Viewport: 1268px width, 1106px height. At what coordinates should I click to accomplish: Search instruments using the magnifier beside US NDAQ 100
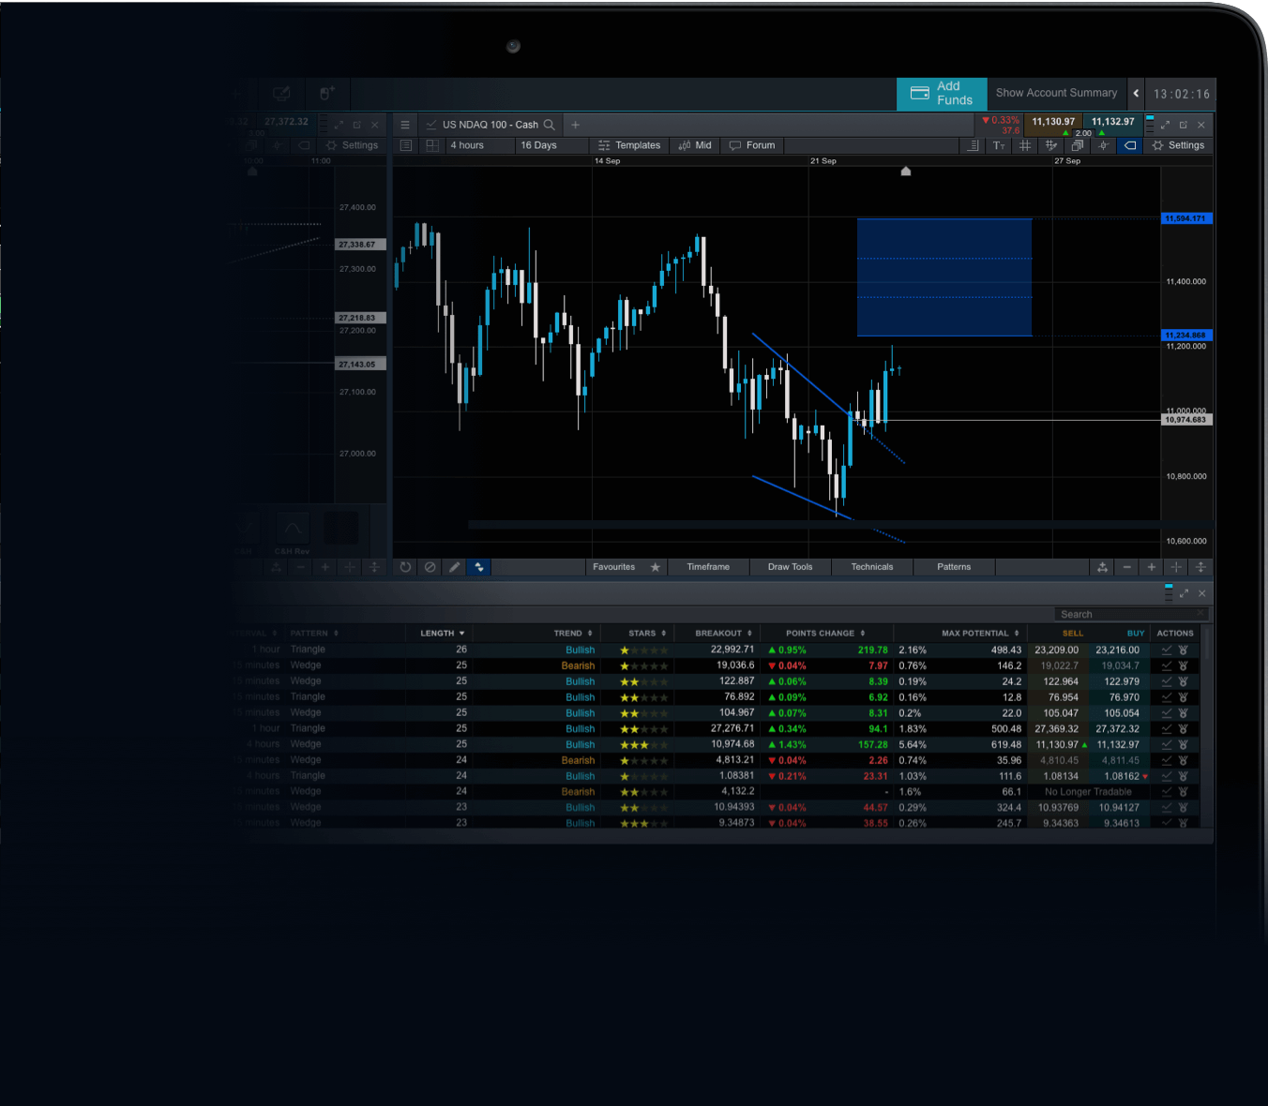(x=550, y=125)
